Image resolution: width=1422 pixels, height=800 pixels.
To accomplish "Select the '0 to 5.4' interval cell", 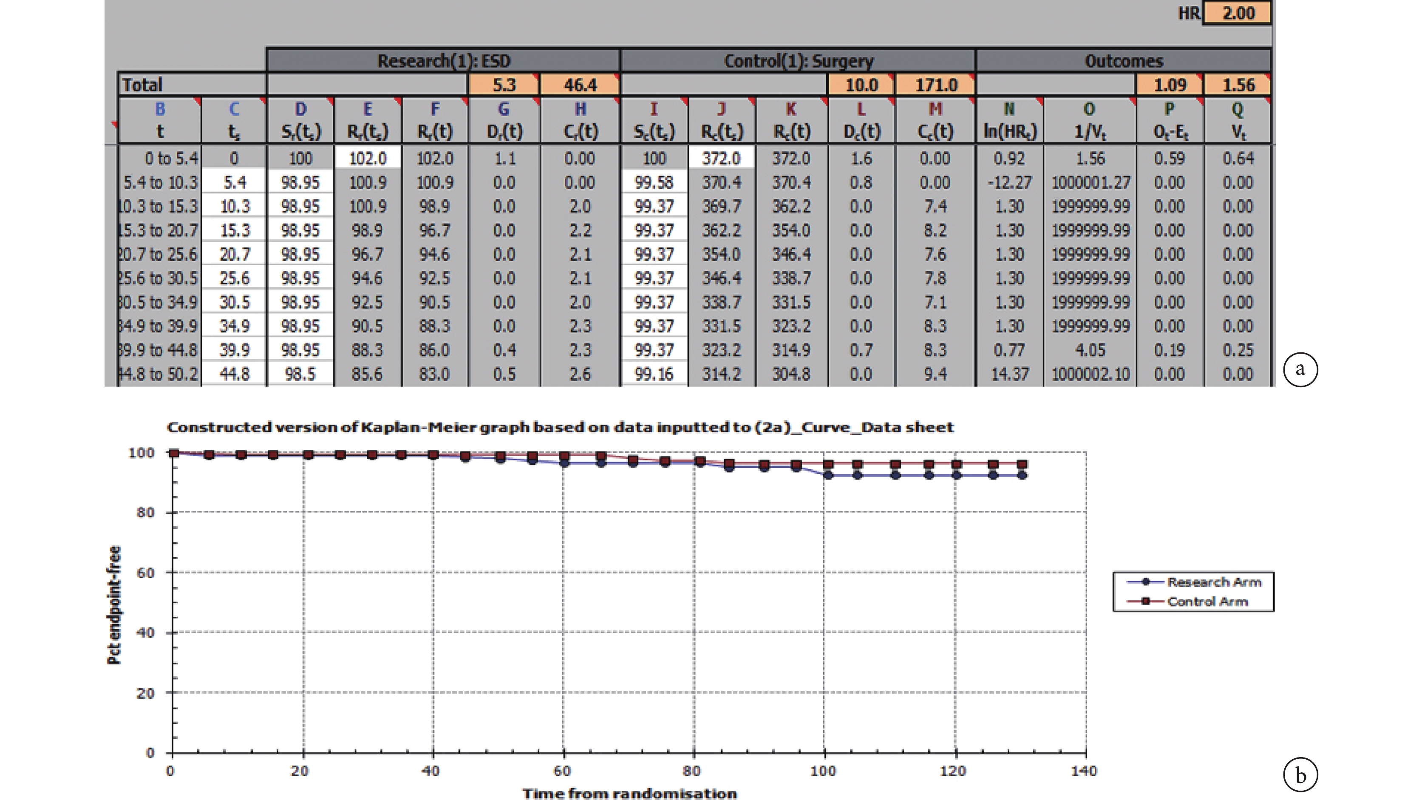I will 160,159.
